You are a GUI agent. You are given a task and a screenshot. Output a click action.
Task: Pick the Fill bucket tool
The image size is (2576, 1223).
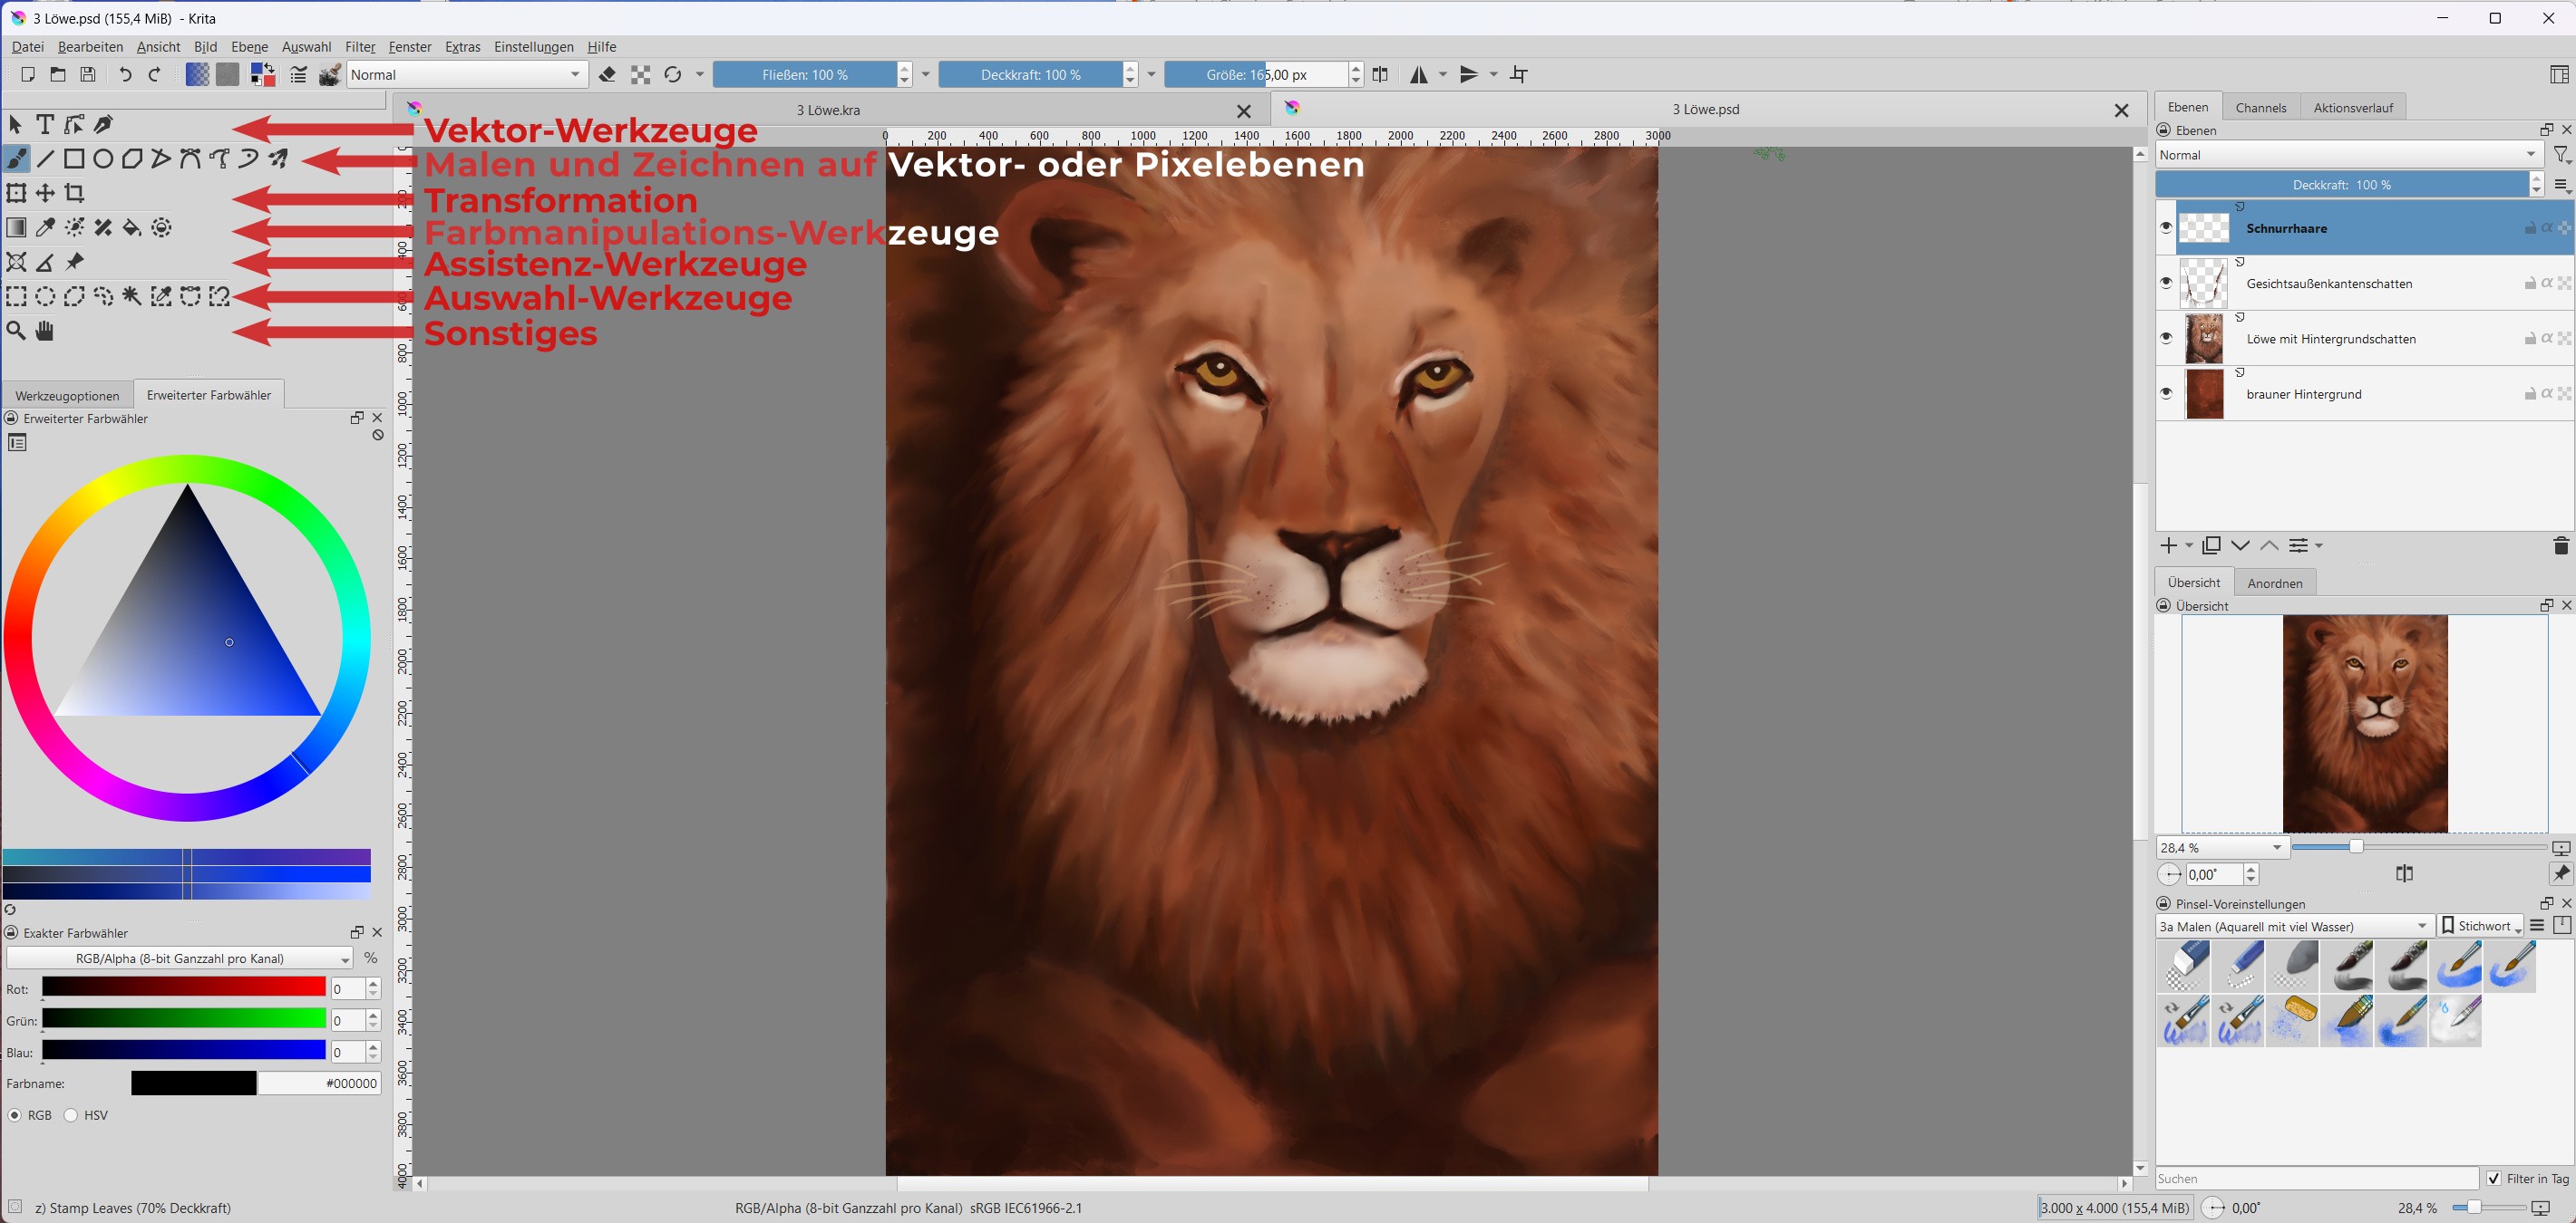tap(132, 227)
